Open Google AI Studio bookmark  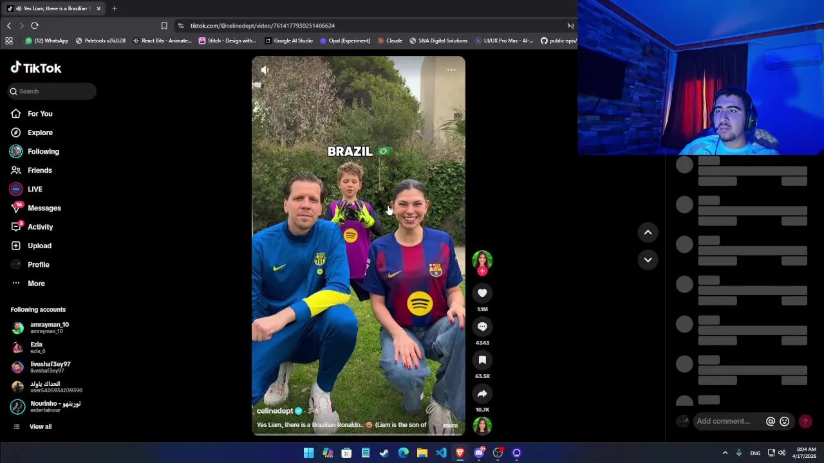tap(288, 41)
